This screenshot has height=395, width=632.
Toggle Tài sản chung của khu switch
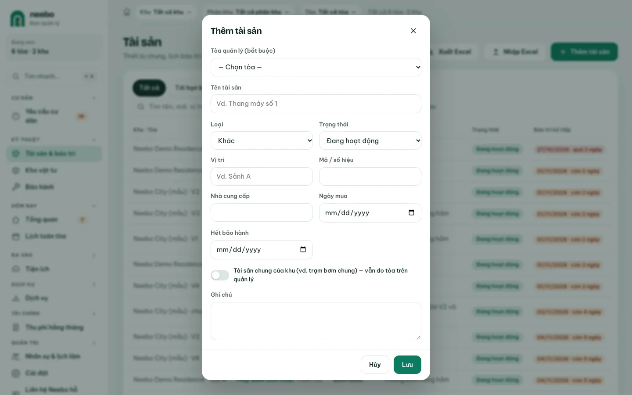coord(220,275)
